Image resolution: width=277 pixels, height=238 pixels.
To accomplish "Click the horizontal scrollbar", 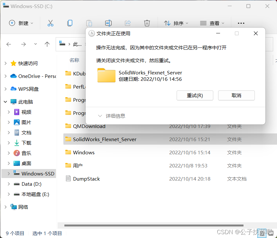I will (x=154, y=225).
